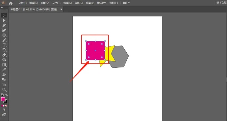Viewport: 227px width, 121px height.
Task: Click the gray hexagon shape
Action: [x=120, y=57]
